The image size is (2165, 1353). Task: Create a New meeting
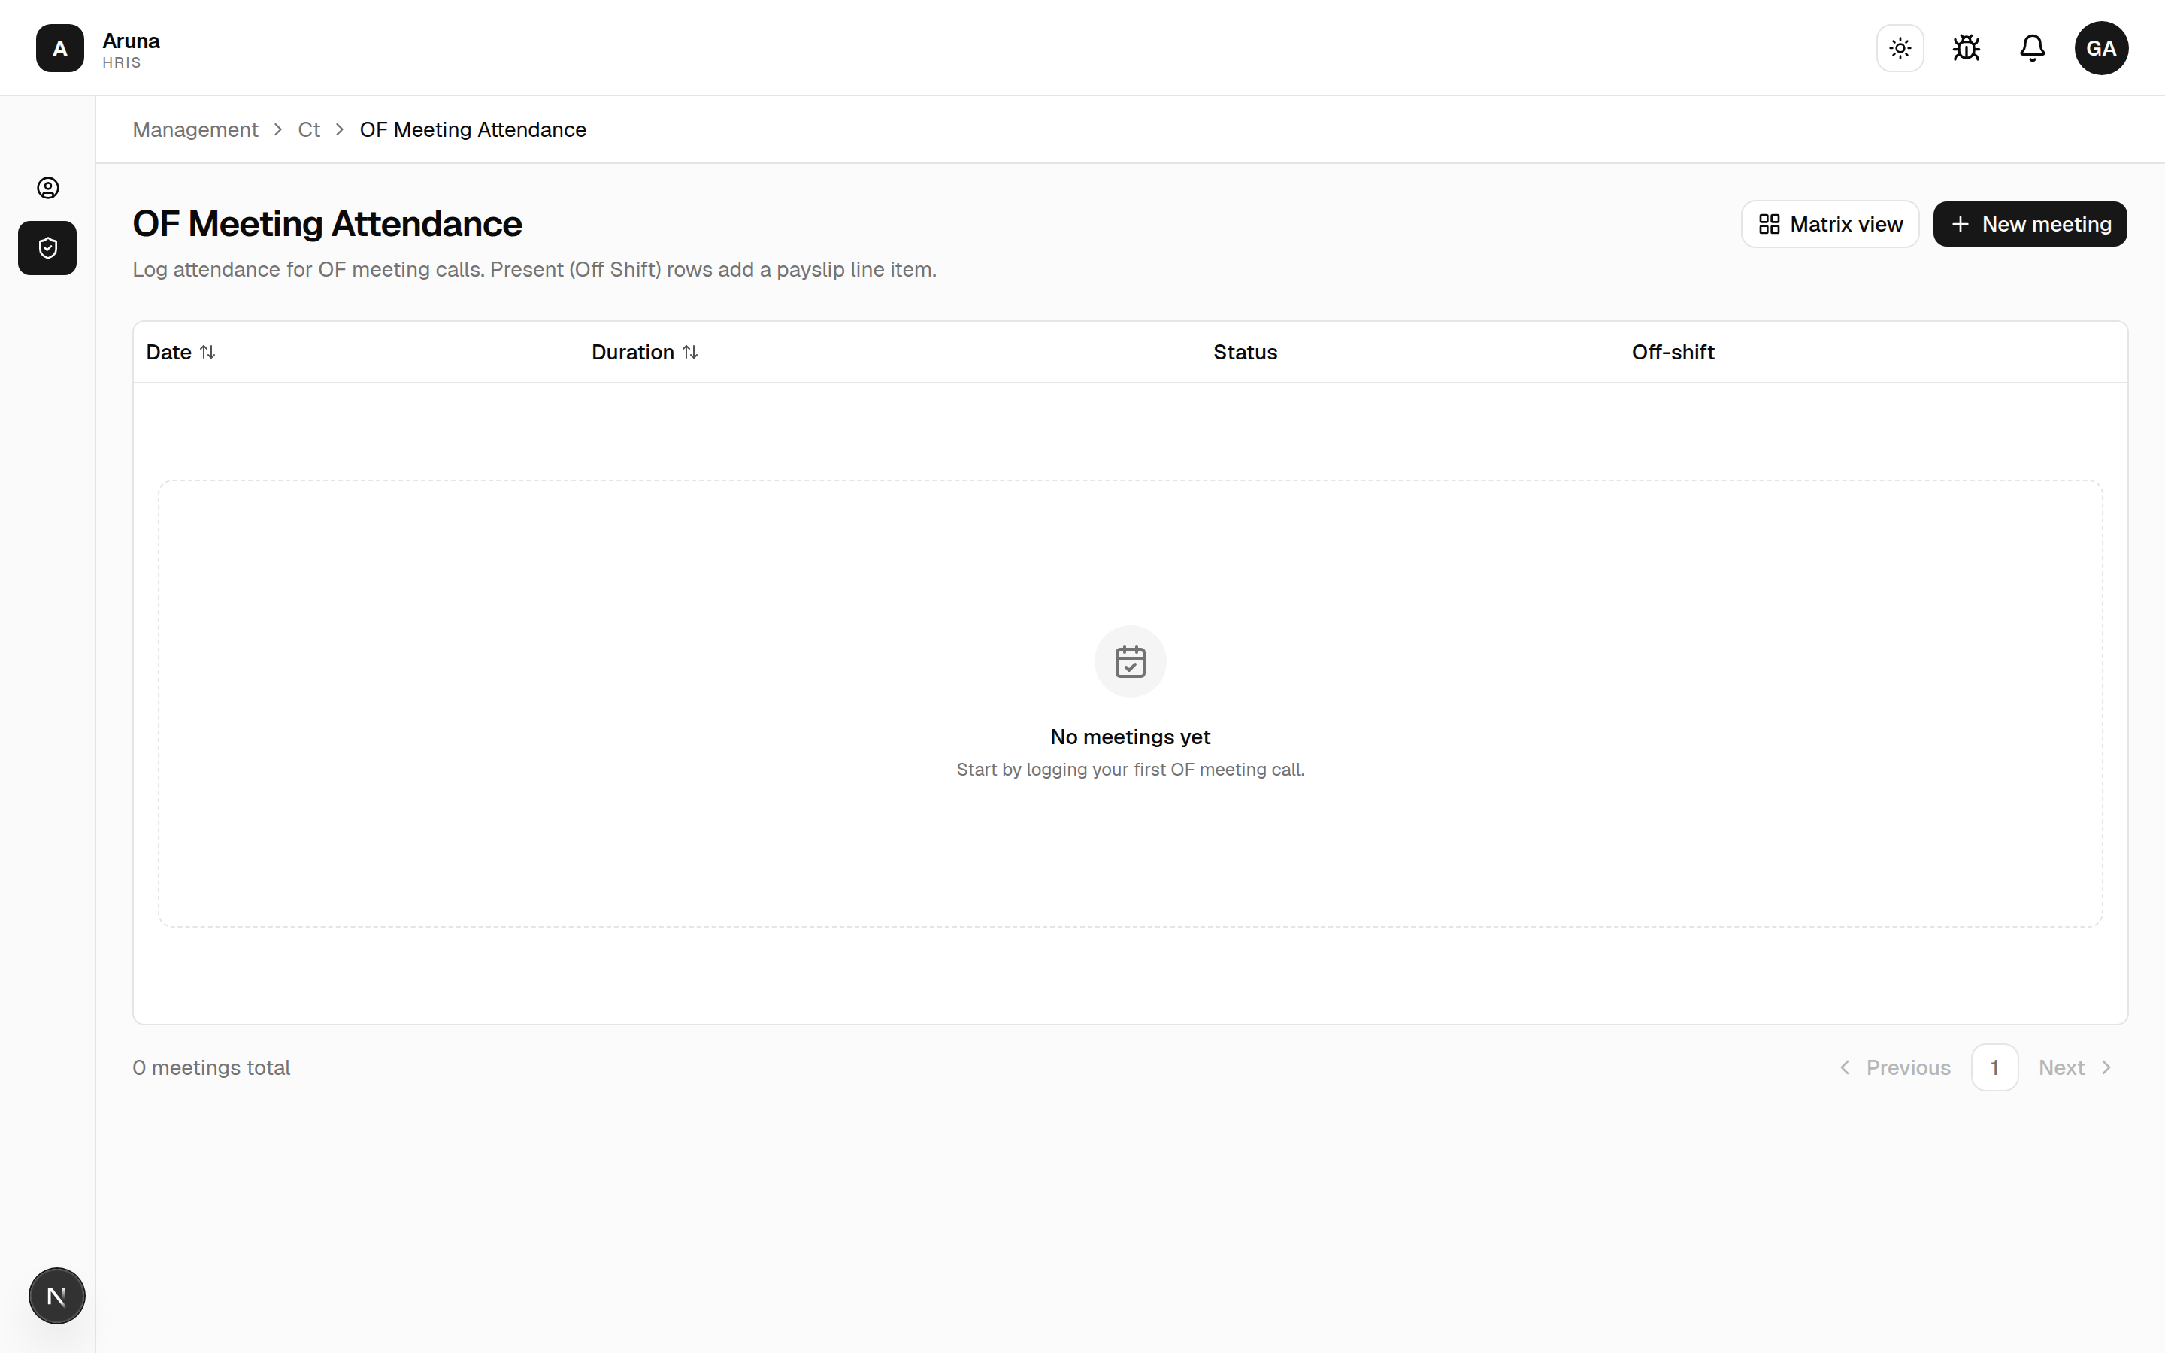click(x=2030, y=224)
